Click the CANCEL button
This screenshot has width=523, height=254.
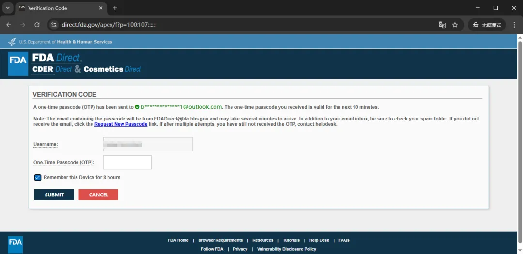[98, 194]
